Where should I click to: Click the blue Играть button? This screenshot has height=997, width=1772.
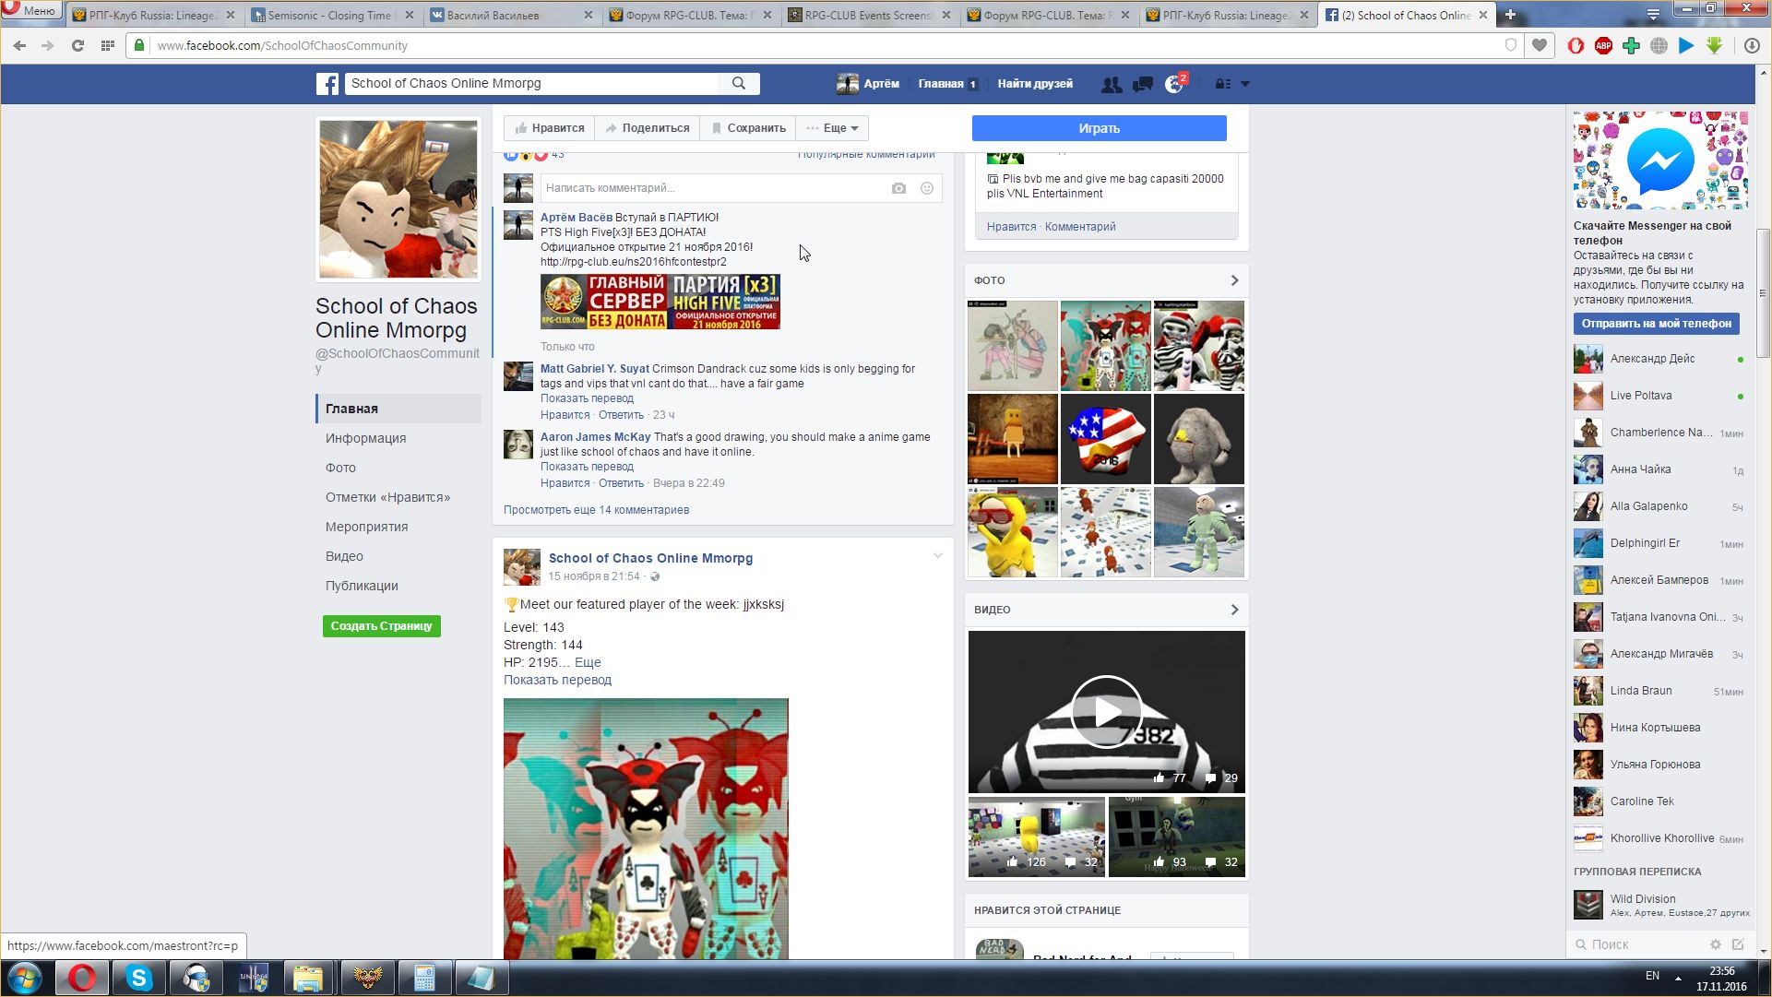coord(1099,128)
